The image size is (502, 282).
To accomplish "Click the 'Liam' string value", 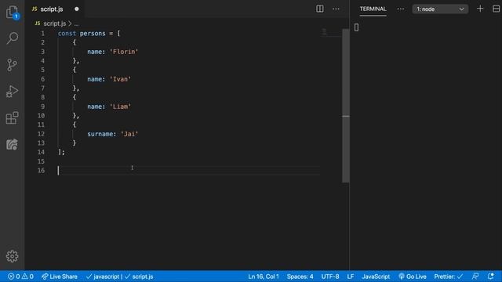I will coord(120,107).
